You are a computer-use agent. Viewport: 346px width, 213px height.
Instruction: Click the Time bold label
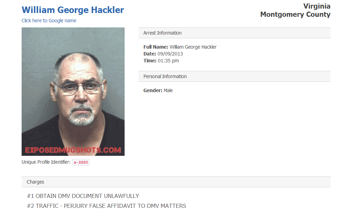[150, 61]
